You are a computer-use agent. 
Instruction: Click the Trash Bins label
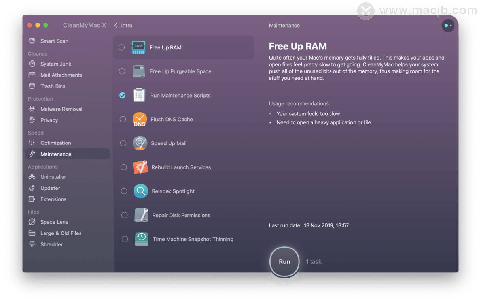pyautogui.click(x=53, y=86)
